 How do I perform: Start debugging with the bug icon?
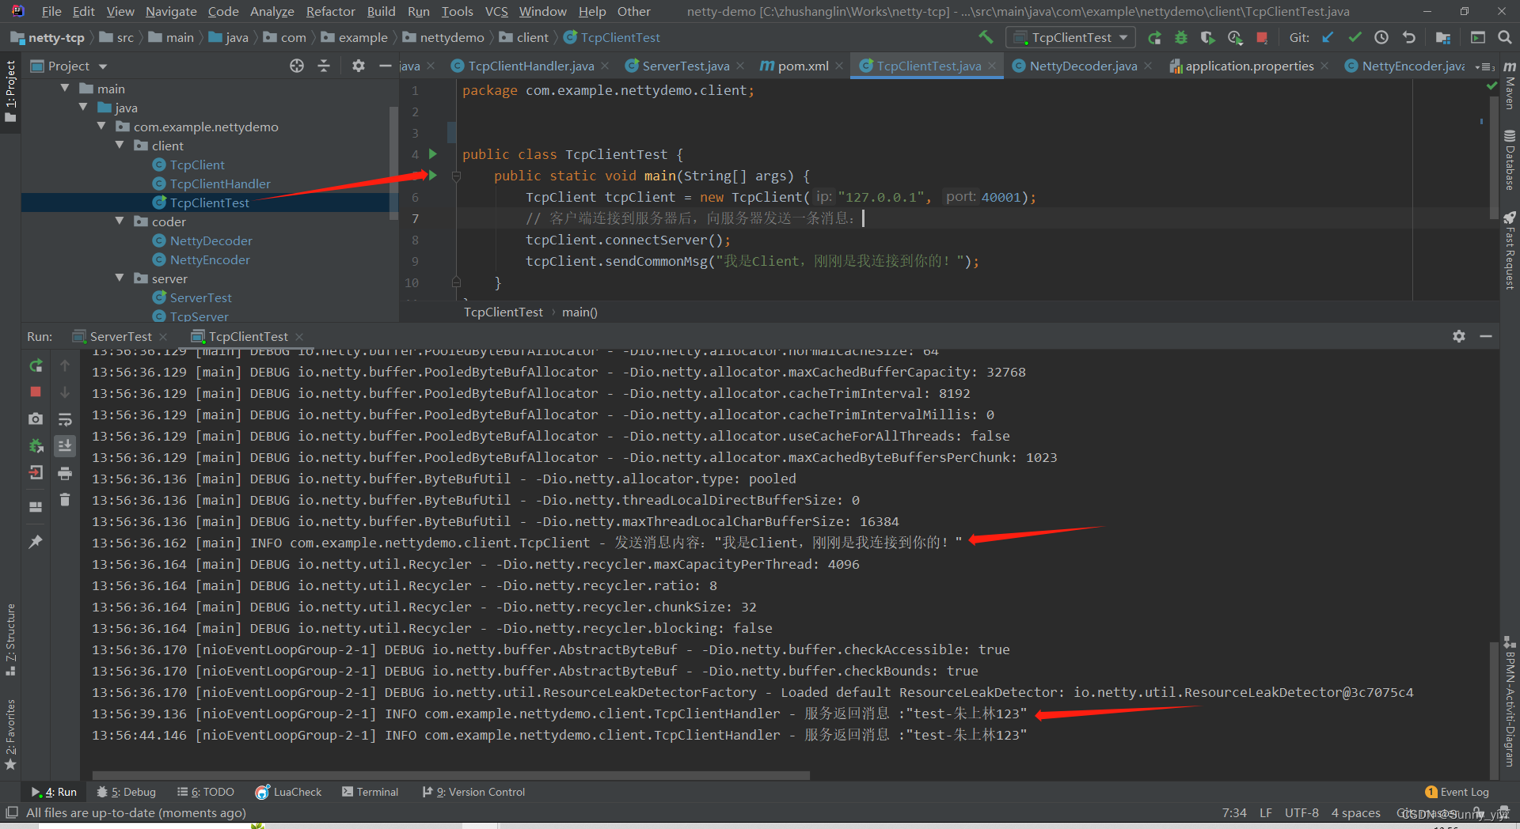(x=1180, y=37)
